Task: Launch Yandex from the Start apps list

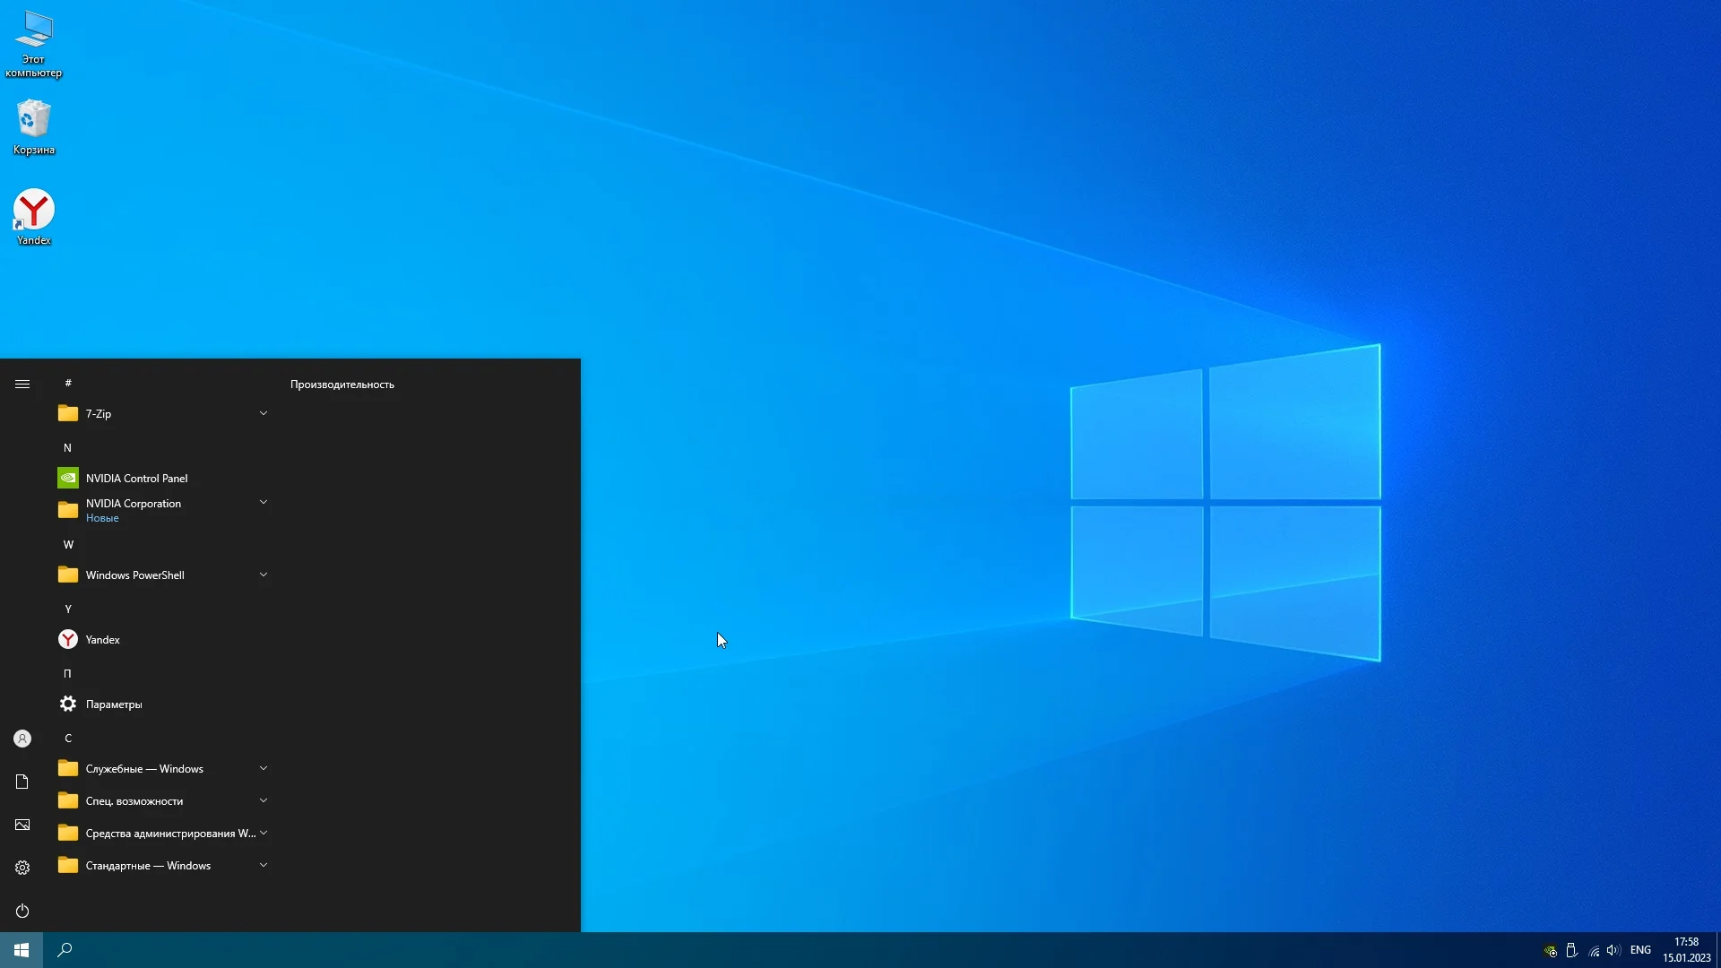Action: click(102, 639)
